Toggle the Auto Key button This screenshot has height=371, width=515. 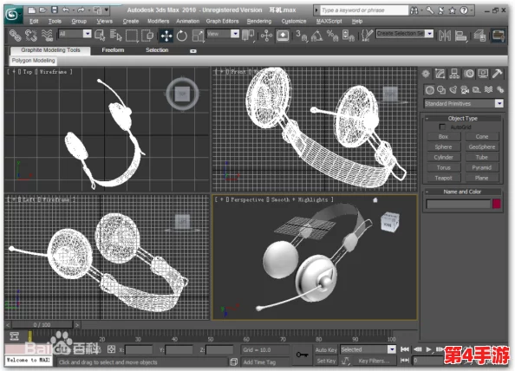click(326, 350)
